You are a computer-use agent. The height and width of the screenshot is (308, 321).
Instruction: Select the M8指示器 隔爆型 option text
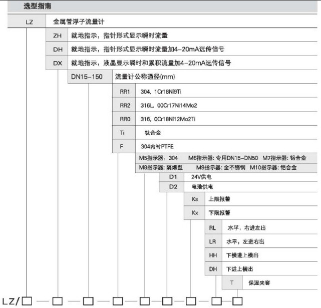[x=162, y=168]
